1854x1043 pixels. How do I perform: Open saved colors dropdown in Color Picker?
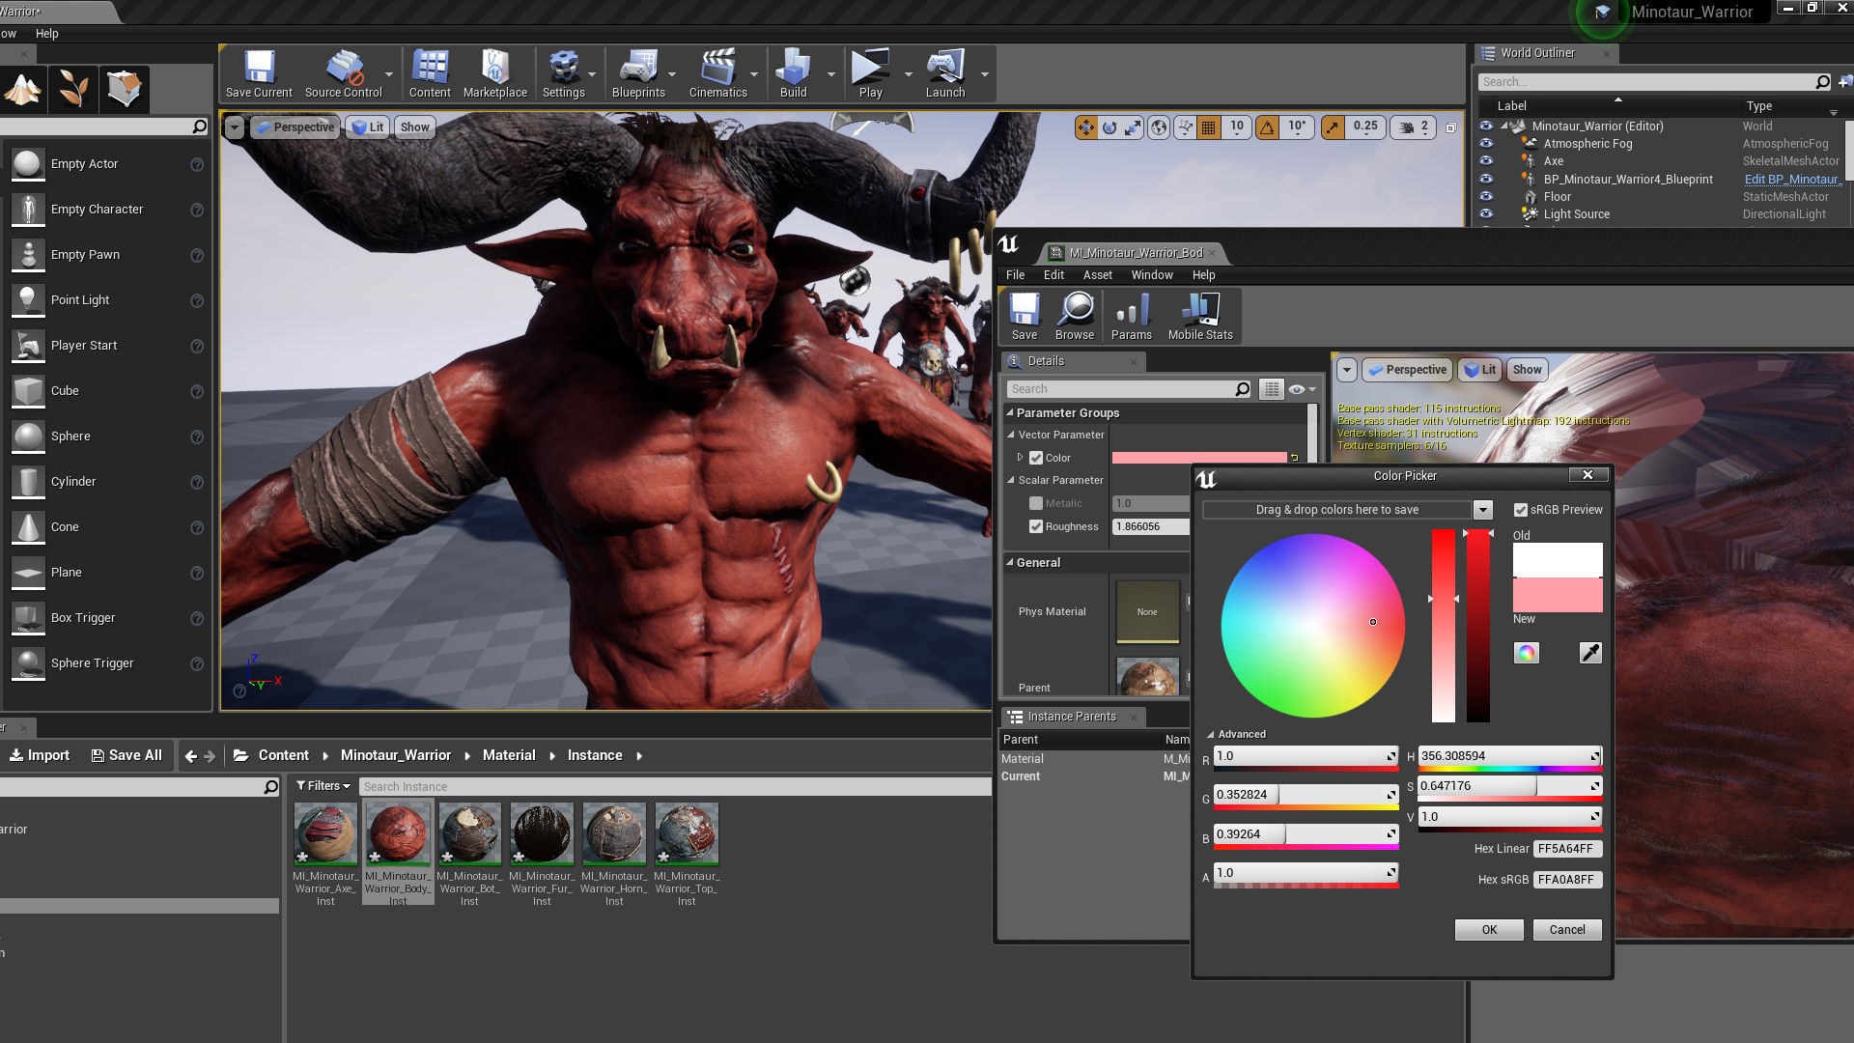[x=1482, y=510]
